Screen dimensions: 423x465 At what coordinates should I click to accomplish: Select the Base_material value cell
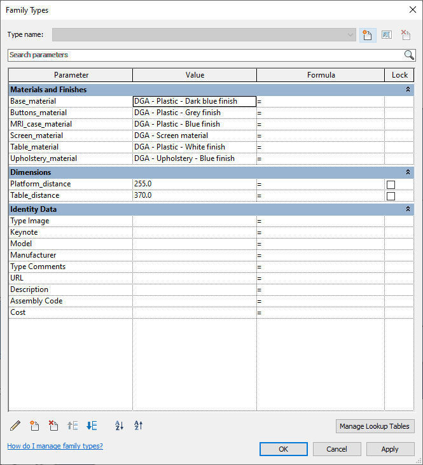coord(195,101)
